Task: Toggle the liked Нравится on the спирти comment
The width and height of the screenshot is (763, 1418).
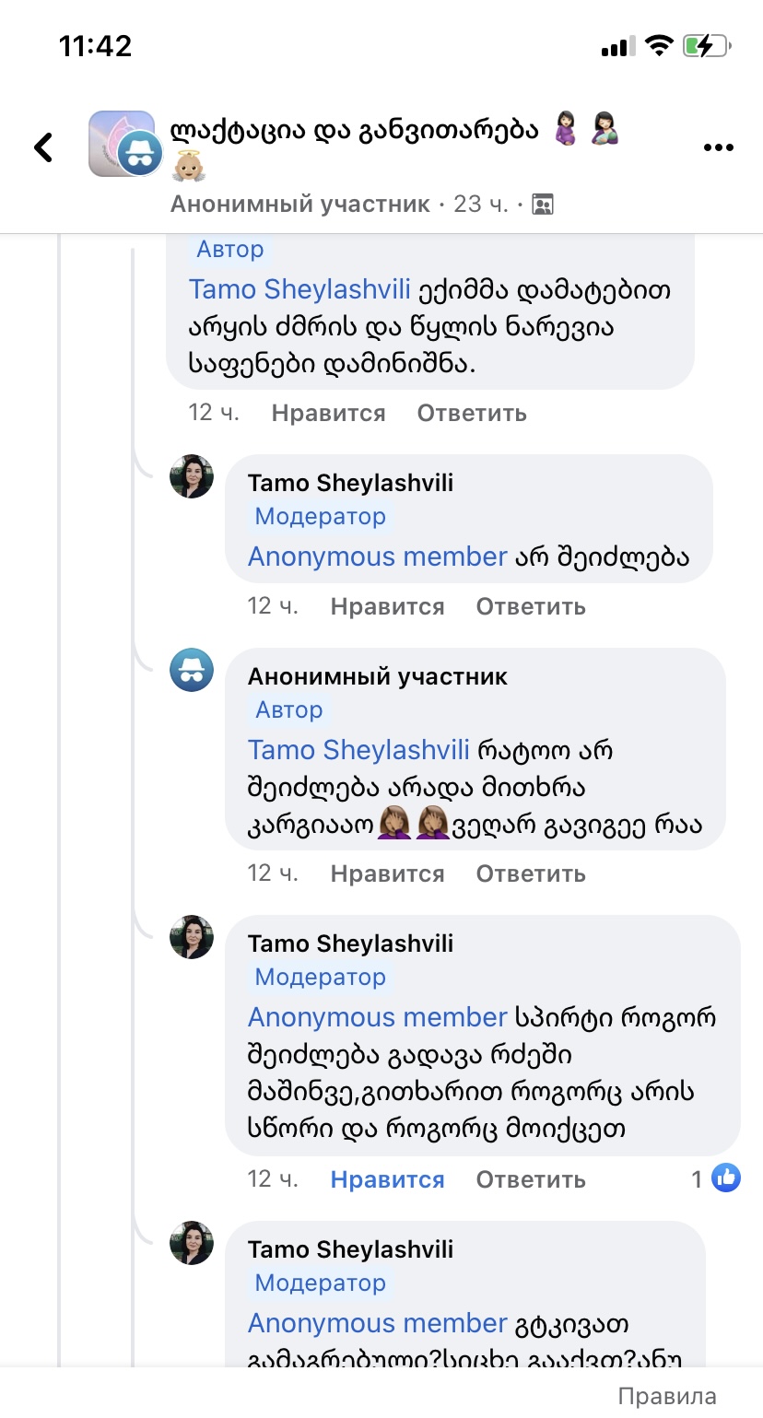Action: (387, 1179)
